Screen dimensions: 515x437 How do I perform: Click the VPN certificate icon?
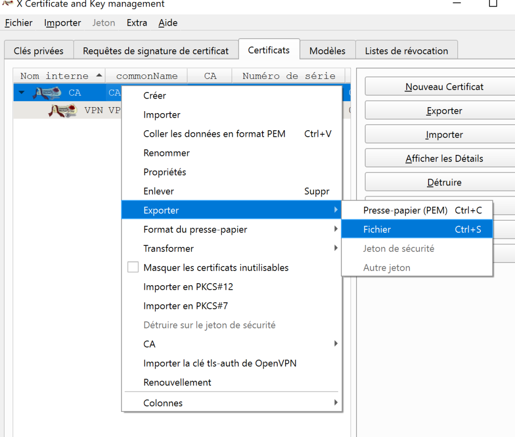tap(62, 111)
